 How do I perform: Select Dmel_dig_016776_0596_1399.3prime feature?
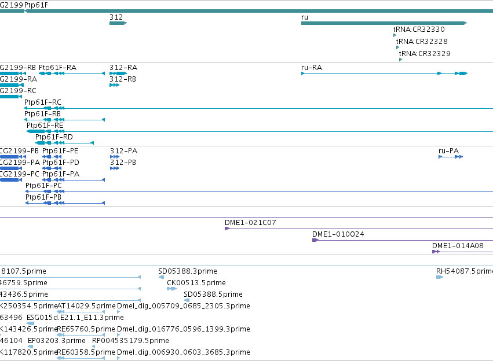184,329
